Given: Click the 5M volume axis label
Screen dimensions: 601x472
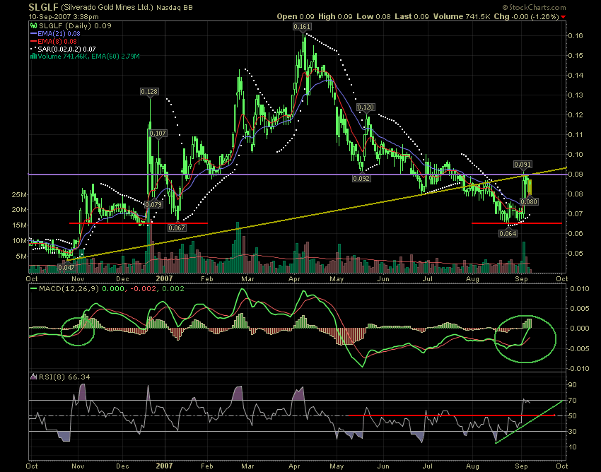Looking at the screenshot, I should pyautogui.click(x=21, y=256).
